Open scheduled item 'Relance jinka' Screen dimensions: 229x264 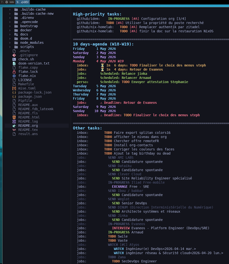pos(134,74)
